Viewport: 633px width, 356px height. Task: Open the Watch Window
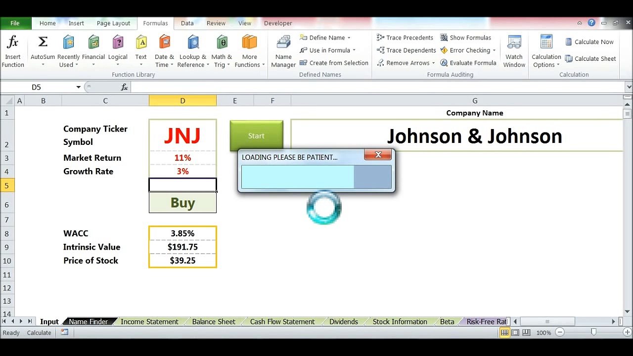coord(514,51)
